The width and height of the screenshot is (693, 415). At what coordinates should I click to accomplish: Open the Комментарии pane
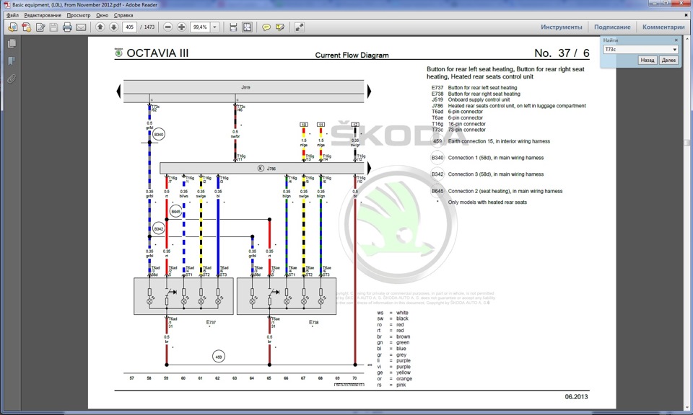pyautogui.click(x=663, y=27)
